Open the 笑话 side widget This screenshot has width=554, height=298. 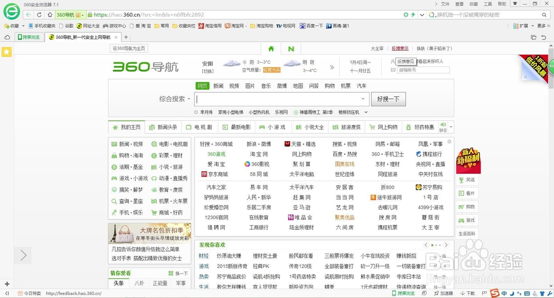467,179
